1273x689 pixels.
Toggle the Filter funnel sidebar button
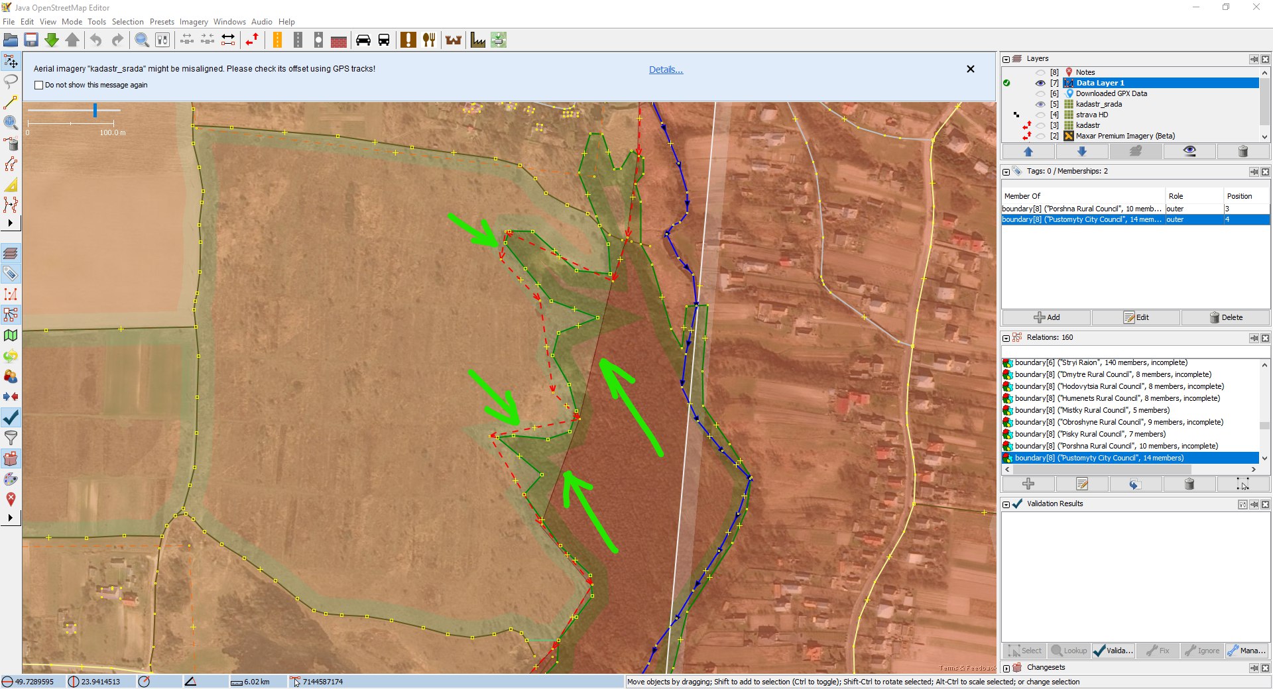coord(11,438)
